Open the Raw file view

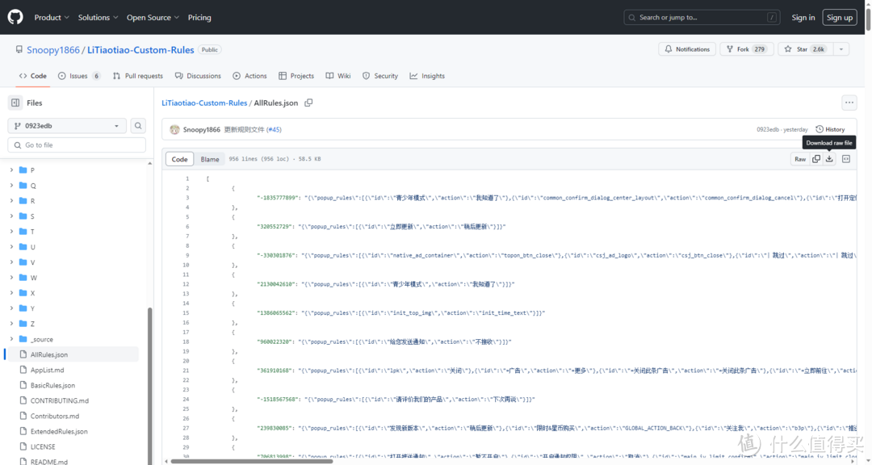point(799,159)
